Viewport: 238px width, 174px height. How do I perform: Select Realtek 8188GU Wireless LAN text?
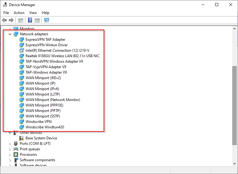(x=62, y=56)
